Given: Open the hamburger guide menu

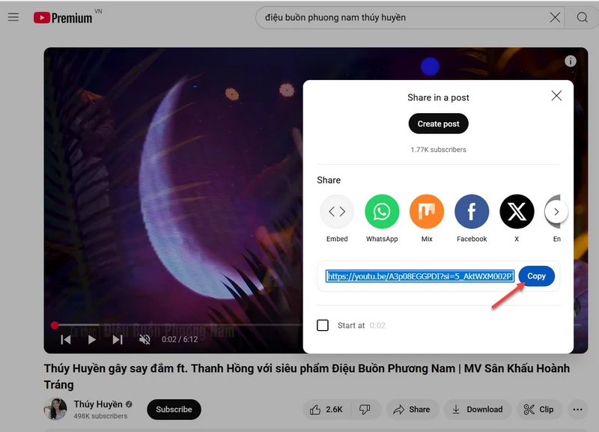Looking at the screenshot, I should (13, 17).
